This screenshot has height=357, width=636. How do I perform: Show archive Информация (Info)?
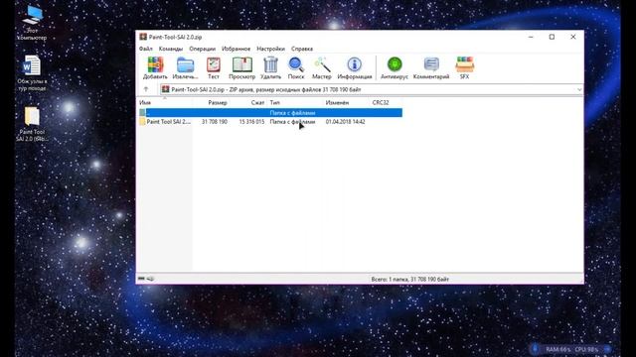pos(355,68)
